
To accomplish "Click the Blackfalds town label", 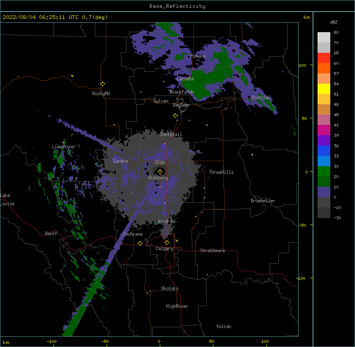I will [x=182, y=92].
